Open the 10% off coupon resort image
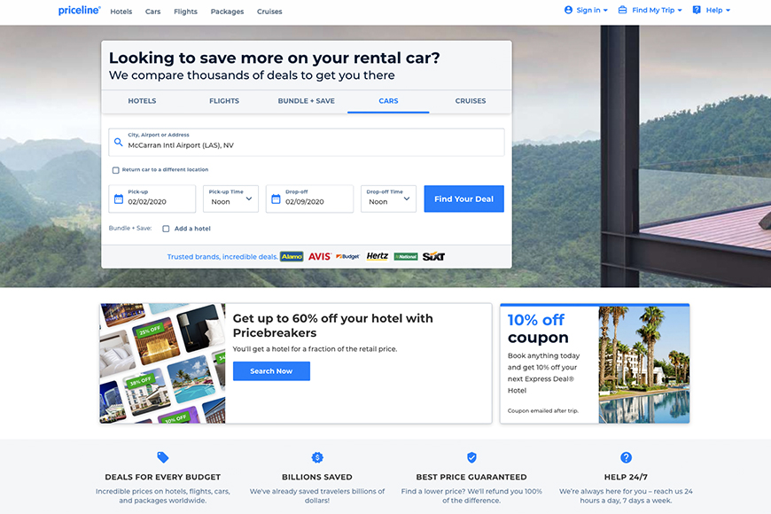The width and height of the screenshot is (771, 514). click(x=644, y=364)
